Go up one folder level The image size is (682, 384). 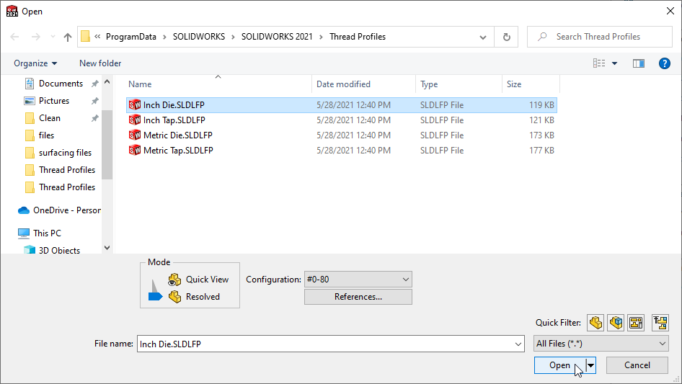(68, 37)
